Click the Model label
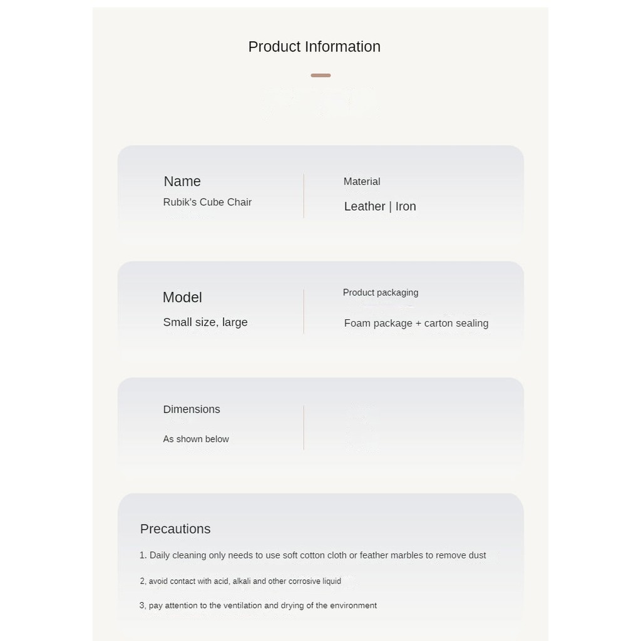 (x=182, y=297)
